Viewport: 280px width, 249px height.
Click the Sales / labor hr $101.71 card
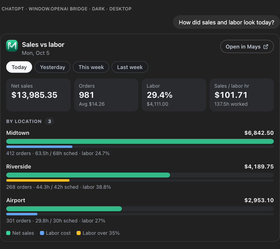click(x=242, y=95)
